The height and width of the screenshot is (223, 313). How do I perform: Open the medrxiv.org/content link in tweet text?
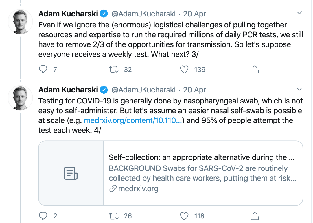tap(133, 120)
